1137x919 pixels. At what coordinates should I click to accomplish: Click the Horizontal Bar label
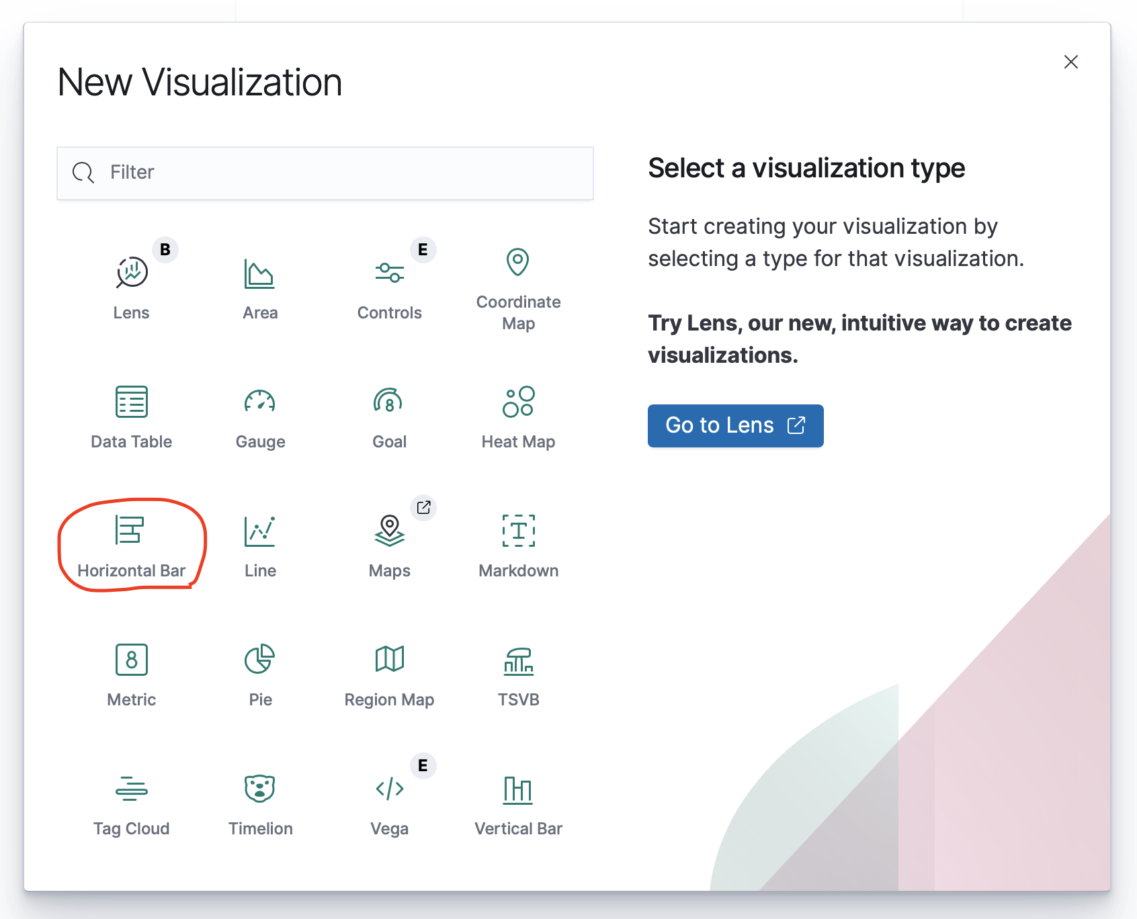(x=132, y=570)
